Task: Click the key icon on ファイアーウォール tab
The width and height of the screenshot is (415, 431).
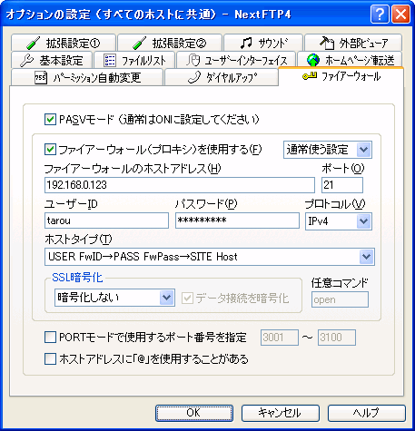Action: pyautogui.click(x=310, y=76)
